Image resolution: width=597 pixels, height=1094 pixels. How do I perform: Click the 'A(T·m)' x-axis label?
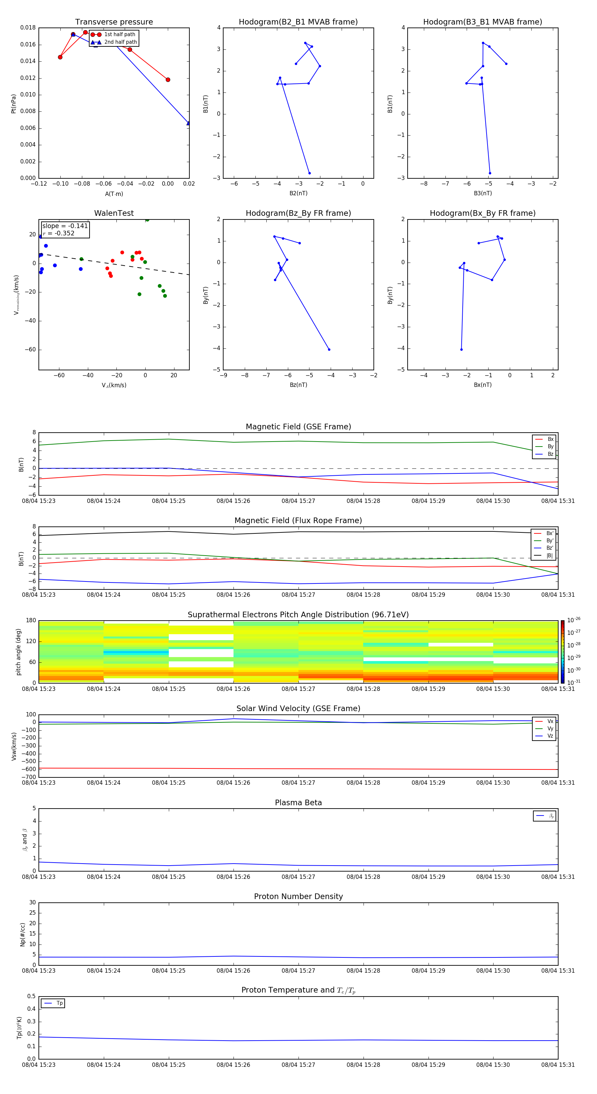(x=114, y=194)
